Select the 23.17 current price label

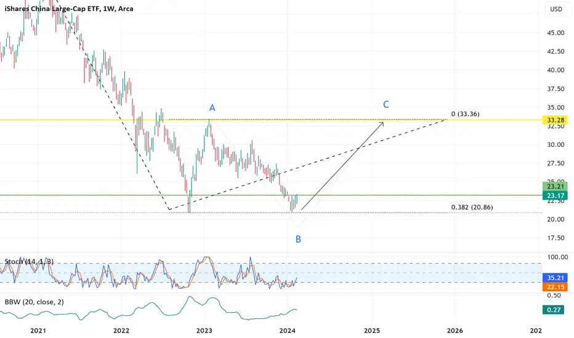click(555, 196)
